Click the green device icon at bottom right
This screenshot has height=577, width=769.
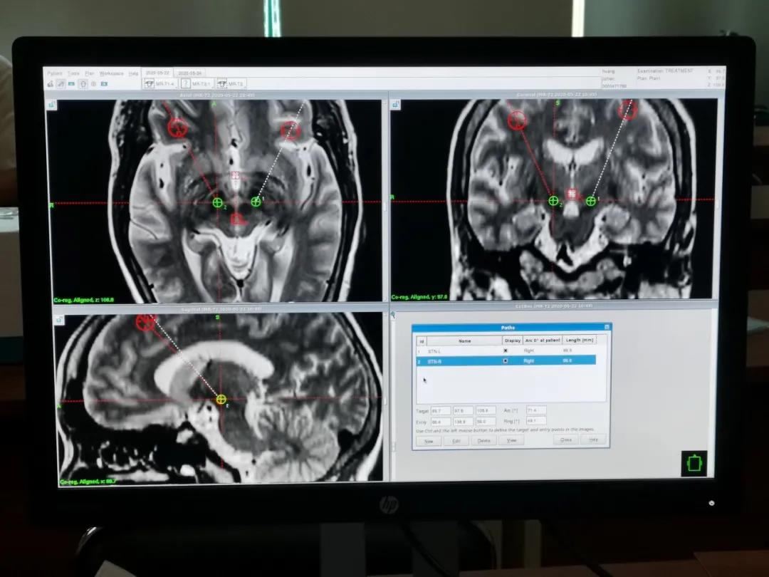coord(694,462)
